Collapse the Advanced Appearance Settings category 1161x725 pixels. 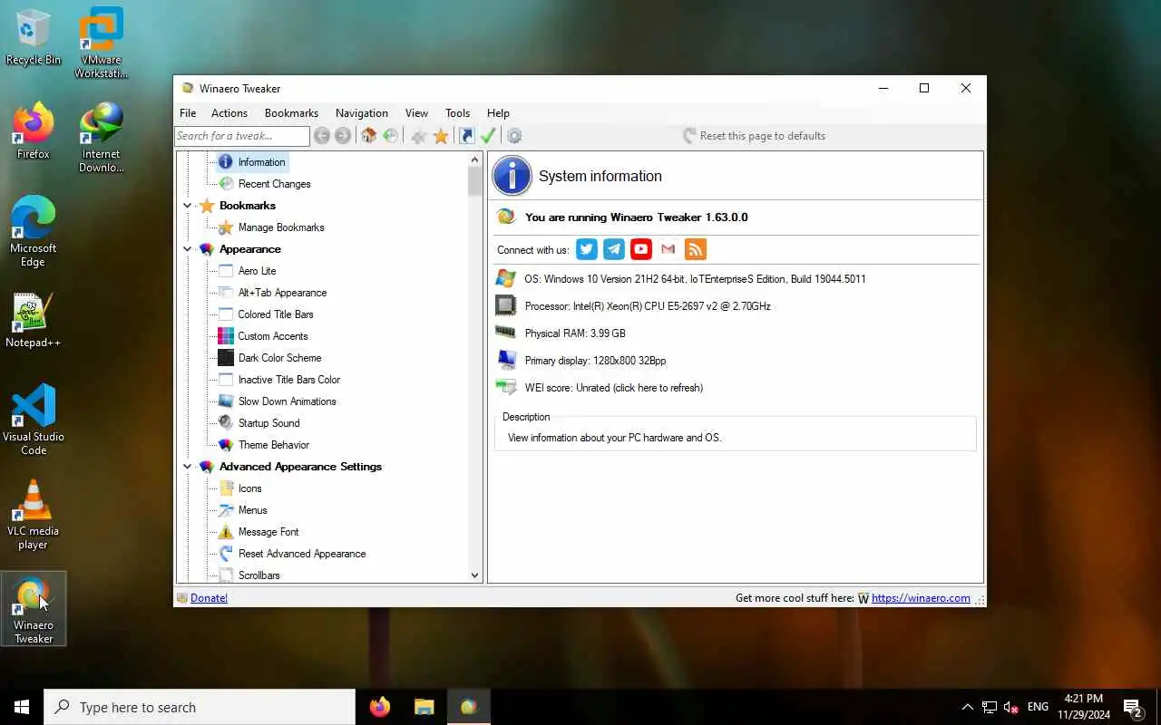coord(188,467)
